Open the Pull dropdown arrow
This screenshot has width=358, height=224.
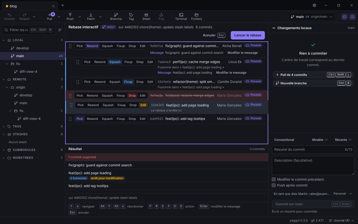tap(59, 17)
